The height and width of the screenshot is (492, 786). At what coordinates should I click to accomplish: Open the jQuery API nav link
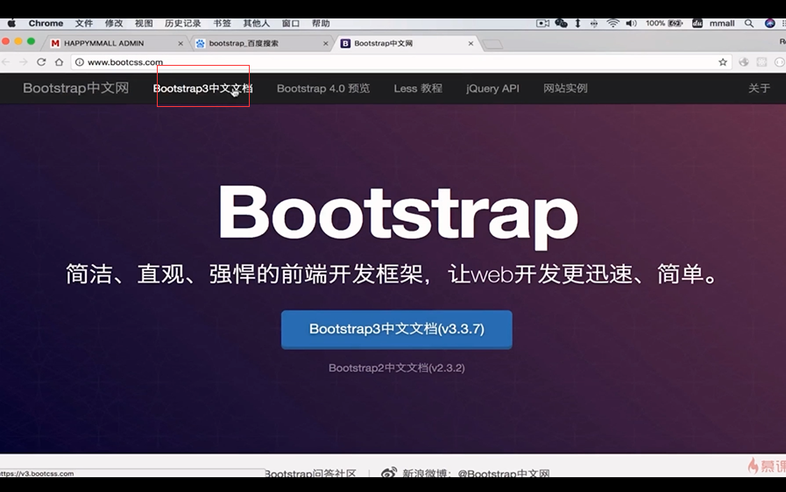[x=492, y=89]
